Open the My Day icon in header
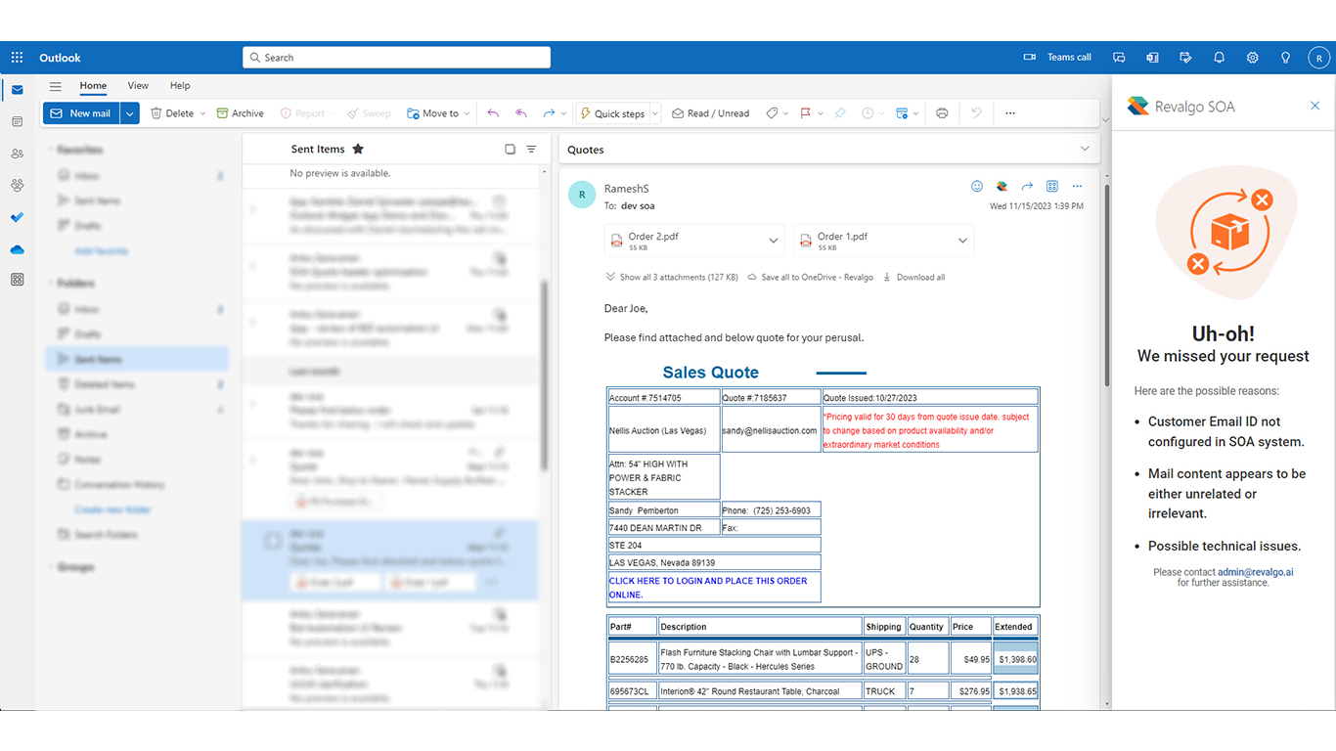The height and width of the screenshot is (751, 1336). (x=1185, y=58)
